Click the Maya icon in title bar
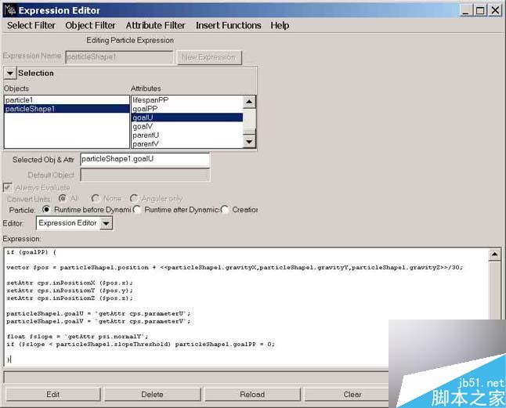Image resolution: width=506 pixels, height=408 pixels. (x=10, y=10)
